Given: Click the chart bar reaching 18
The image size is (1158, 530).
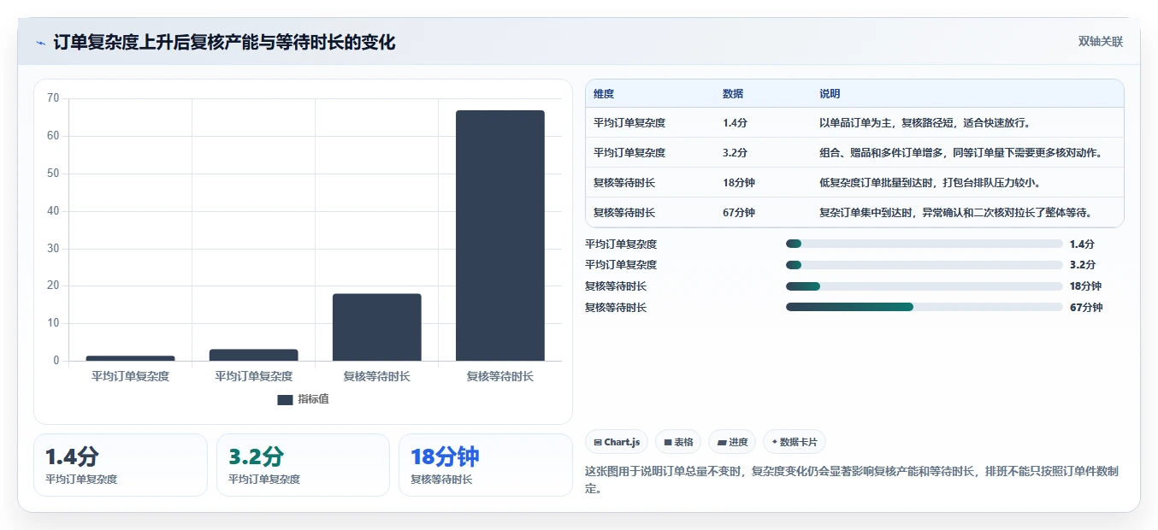Looking at the screenshot, I should [377, 327].
